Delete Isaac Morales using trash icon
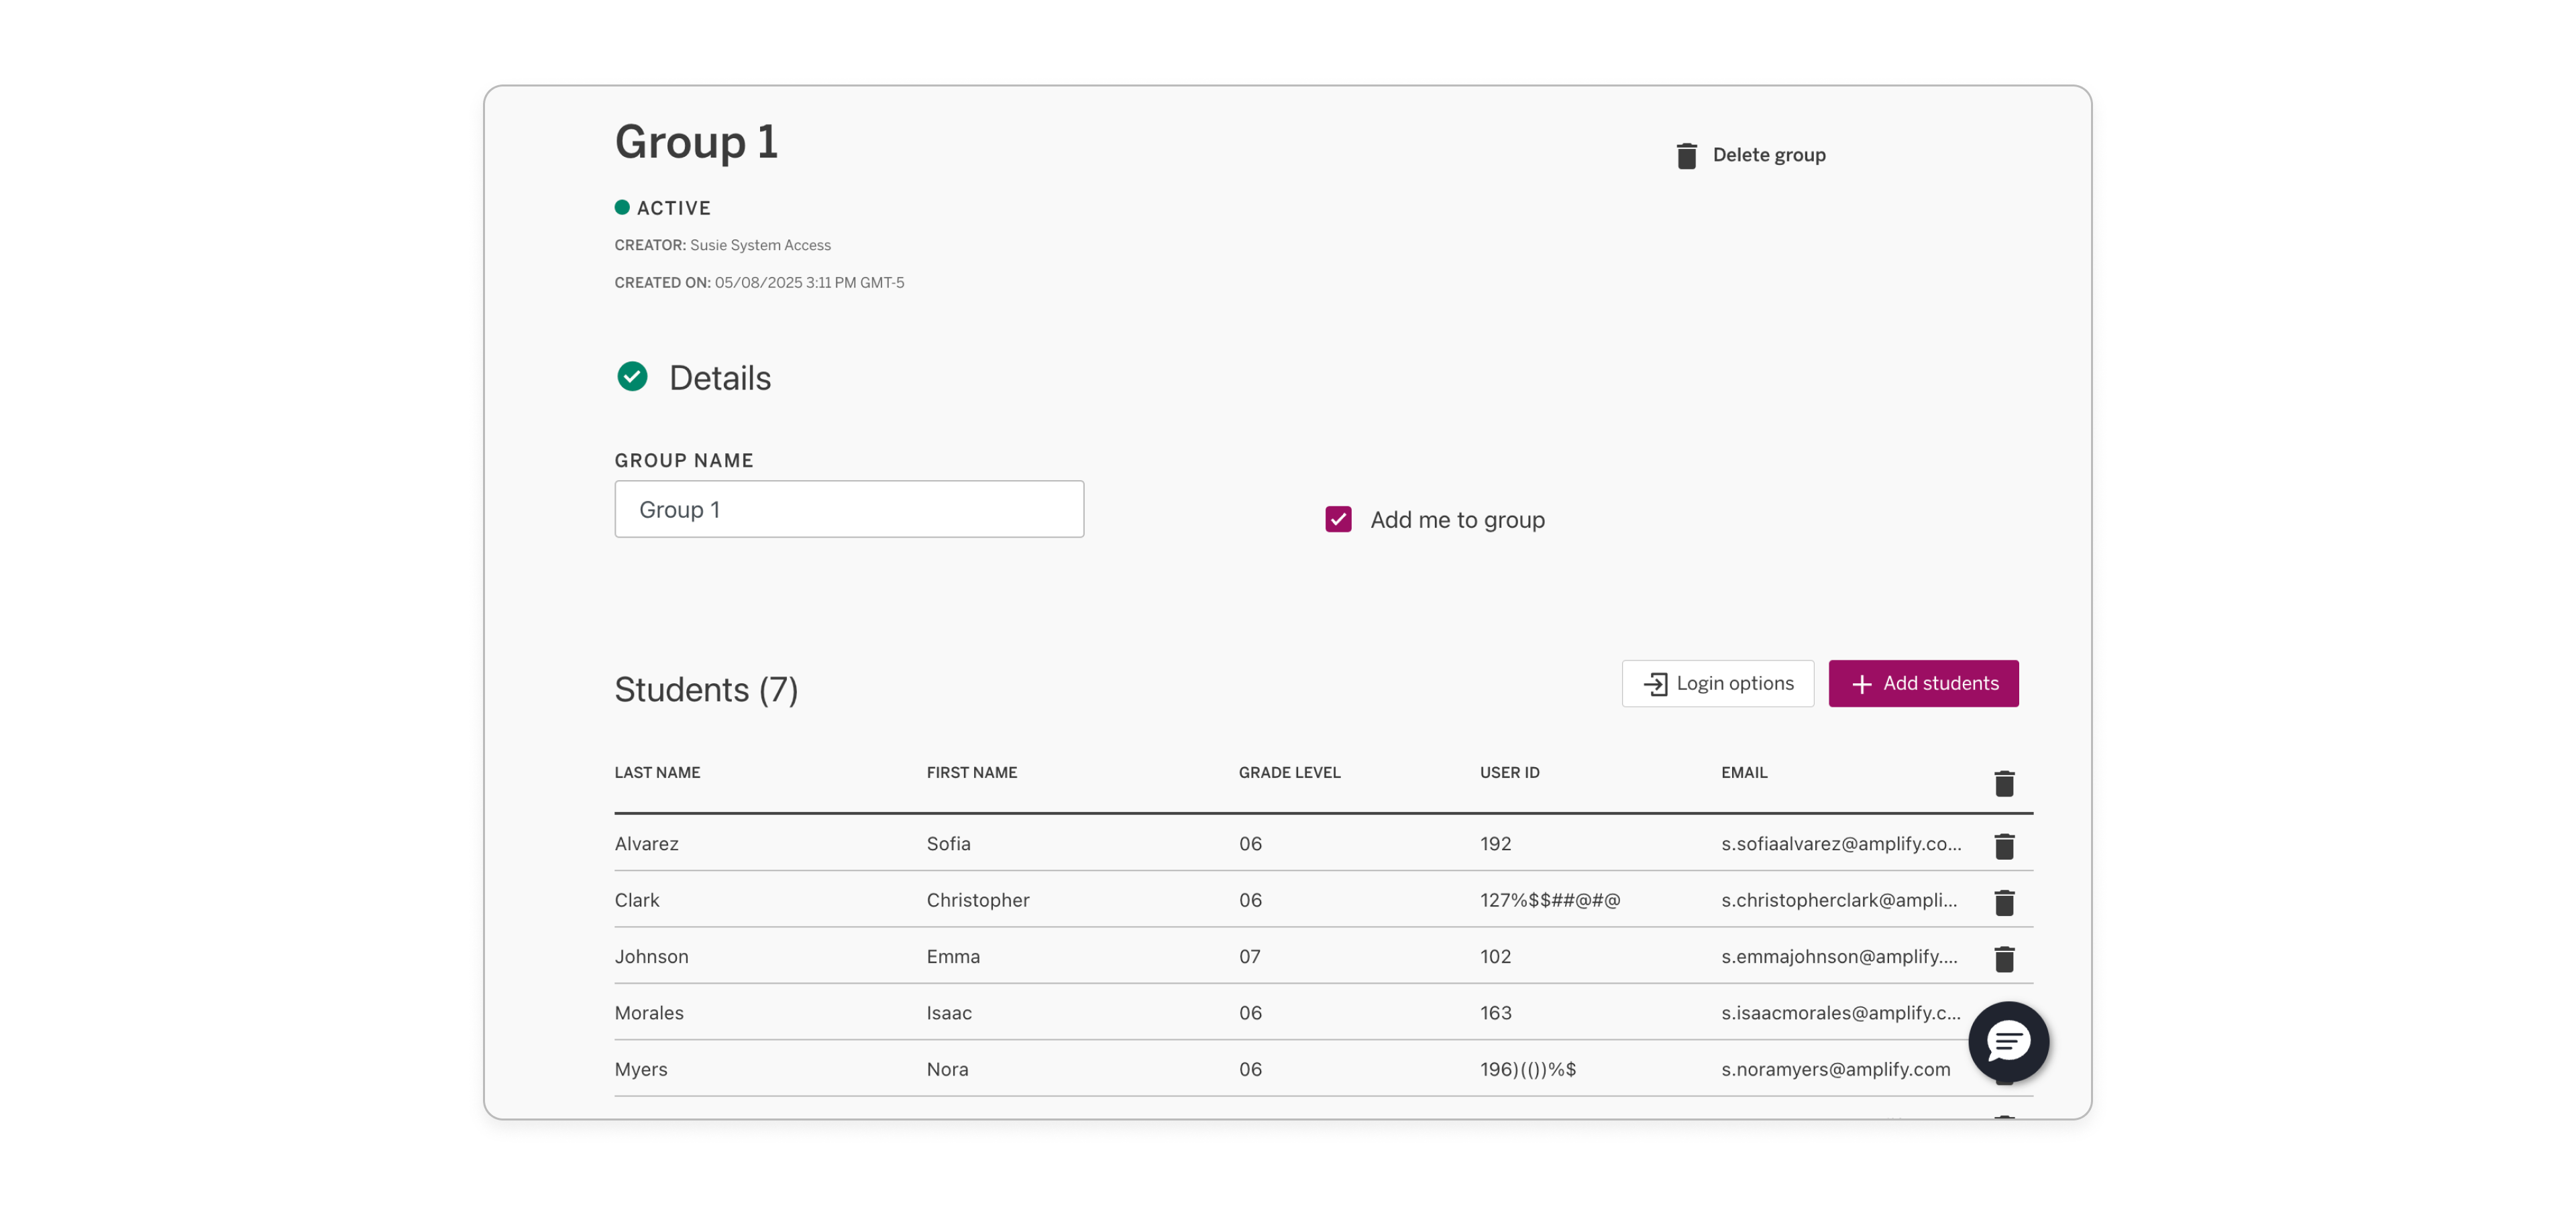This screenshot has width=2576, height=1207. [2006, 1015]
